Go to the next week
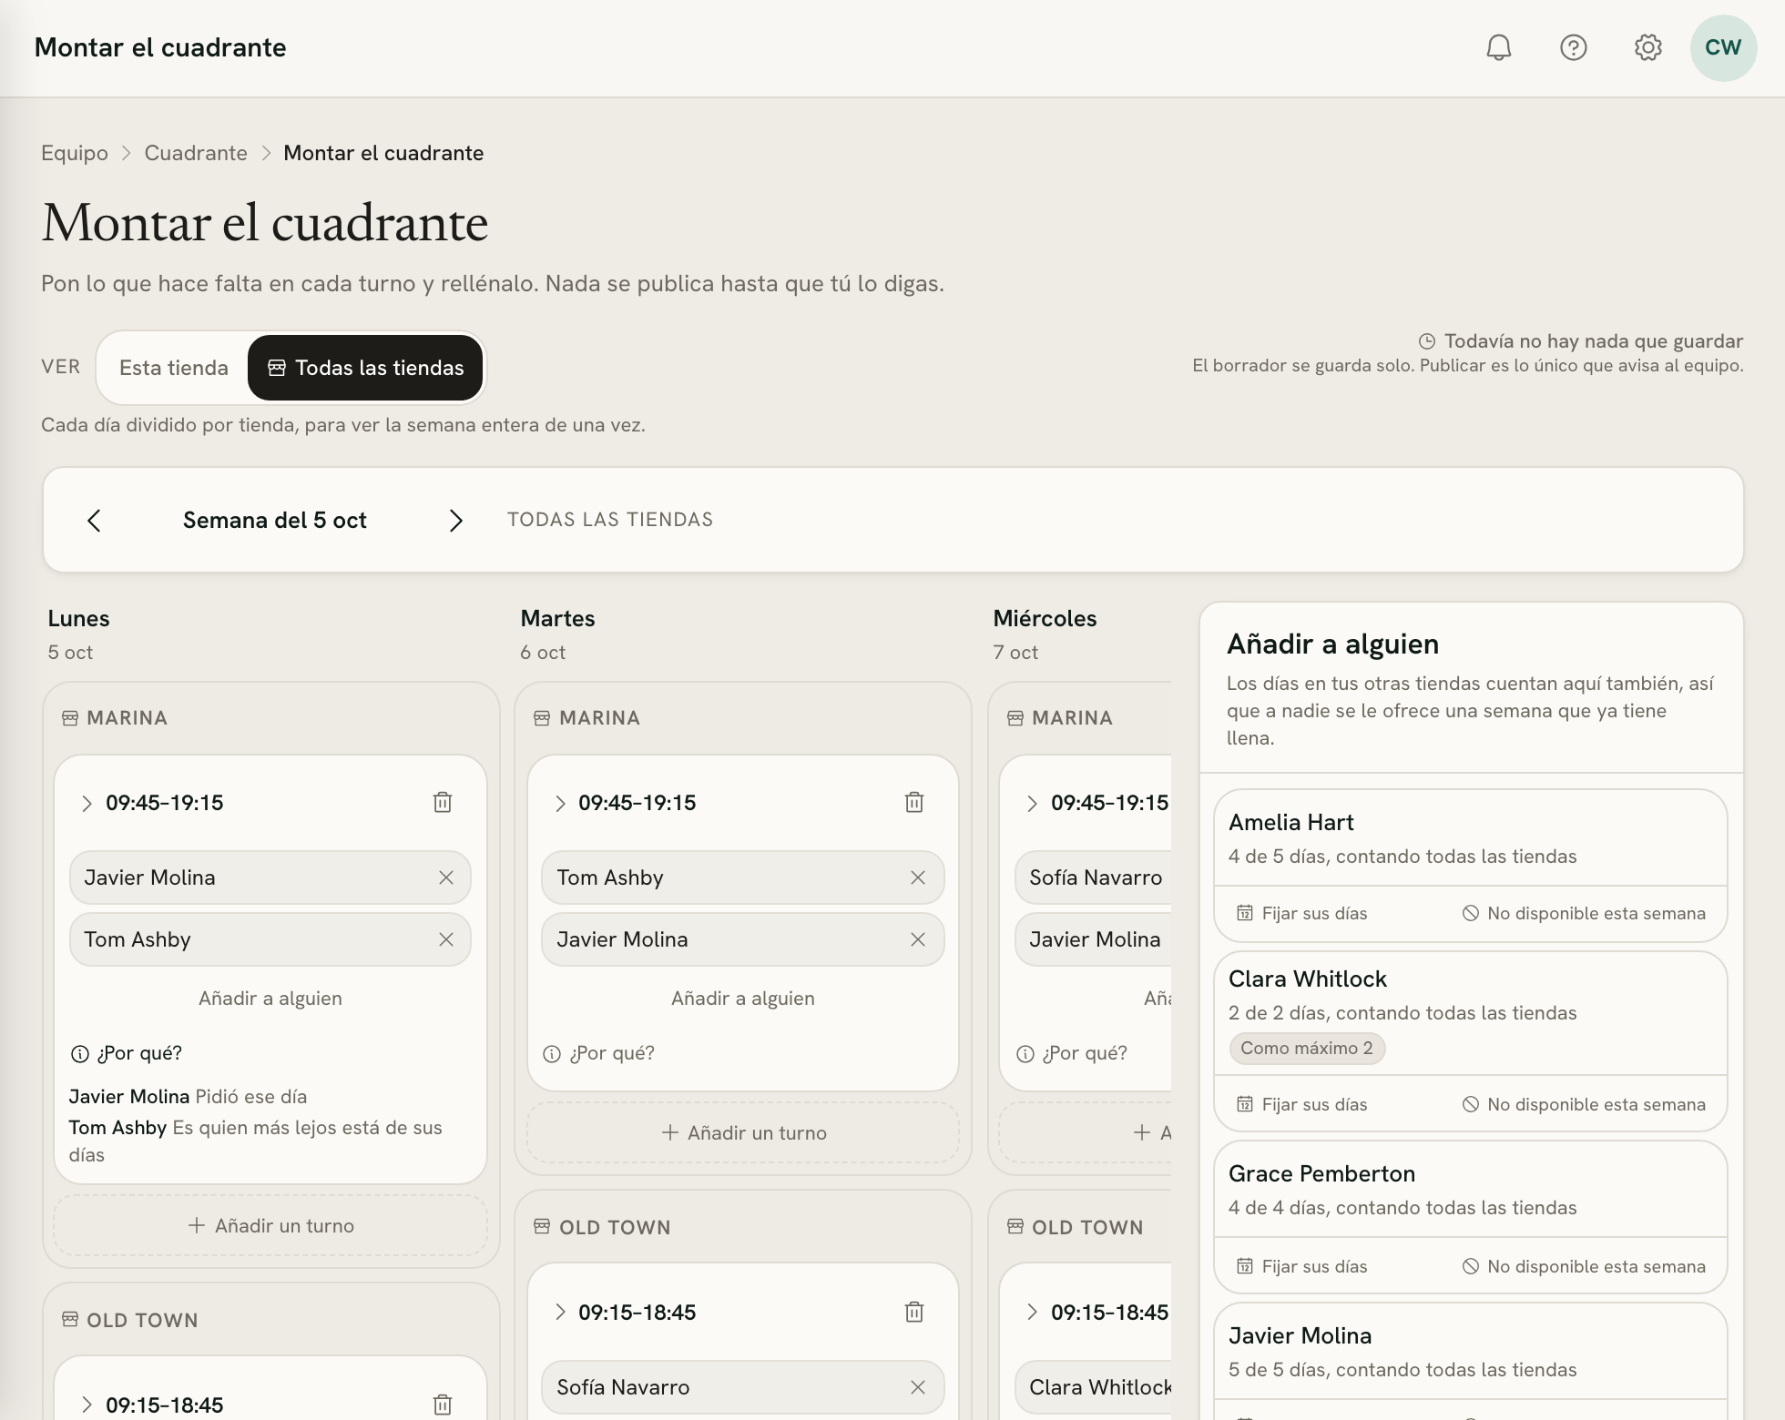 tap(456, 520)
